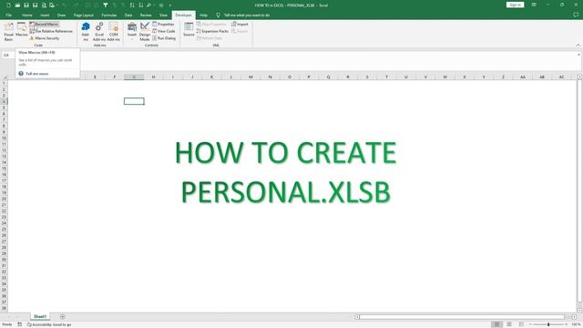The image size is (583, 328).
Task: Click New file icon in quick access toolbar
Action: coord(8,5)
